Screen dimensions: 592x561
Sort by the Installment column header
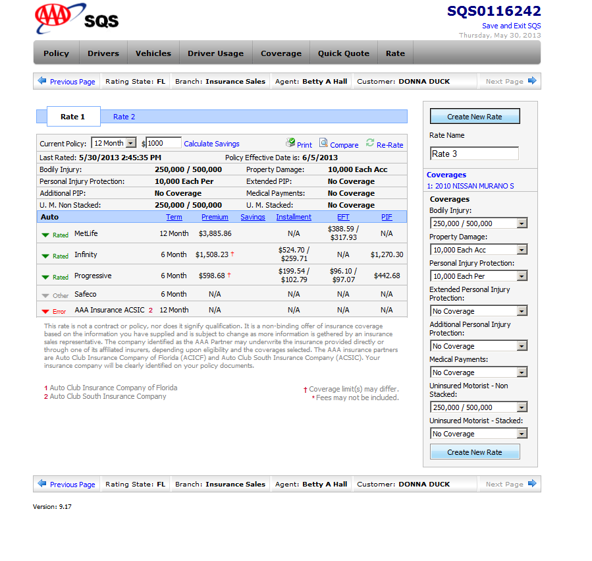pos(293,217)
